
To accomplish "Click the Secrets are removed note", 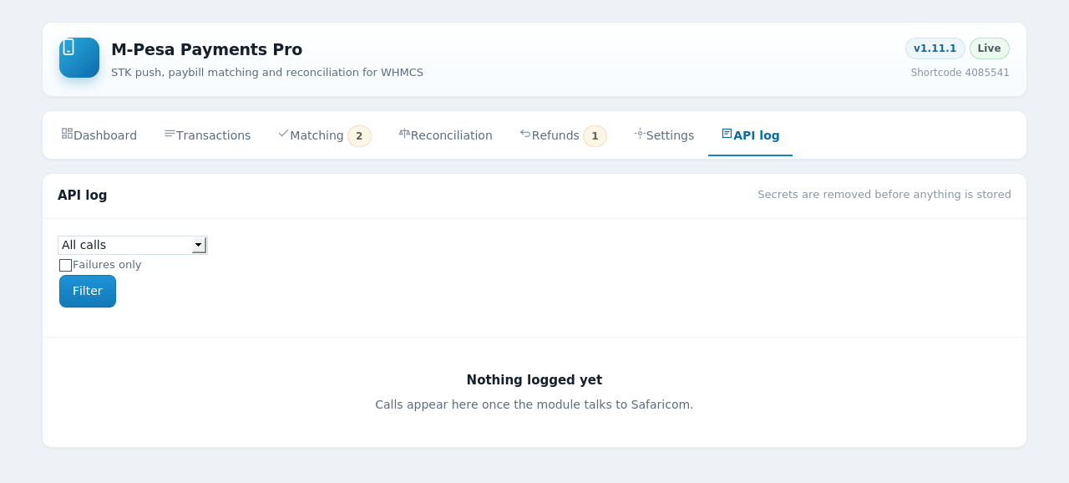I will click(884, 195).
